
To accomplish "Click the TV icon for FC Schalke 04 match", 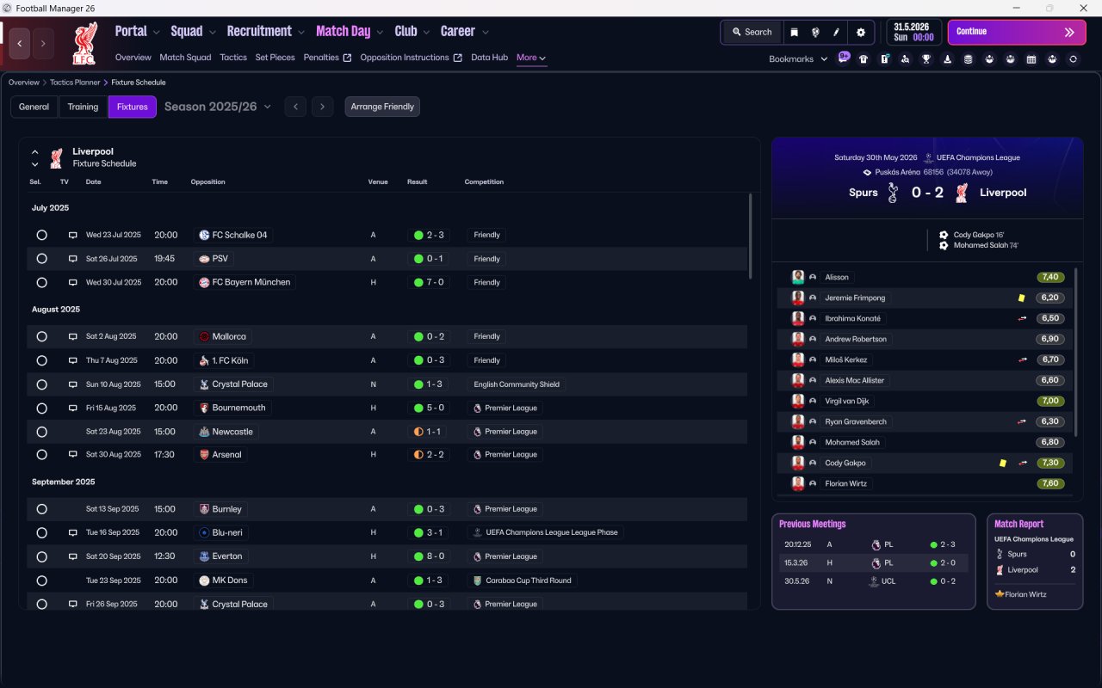I will (x=73, y=235).
